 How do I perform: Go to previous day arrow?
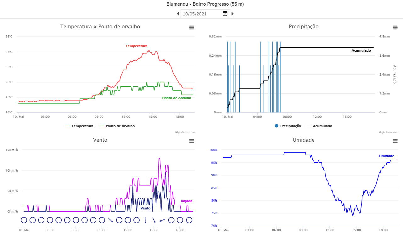tap(178, 14)
